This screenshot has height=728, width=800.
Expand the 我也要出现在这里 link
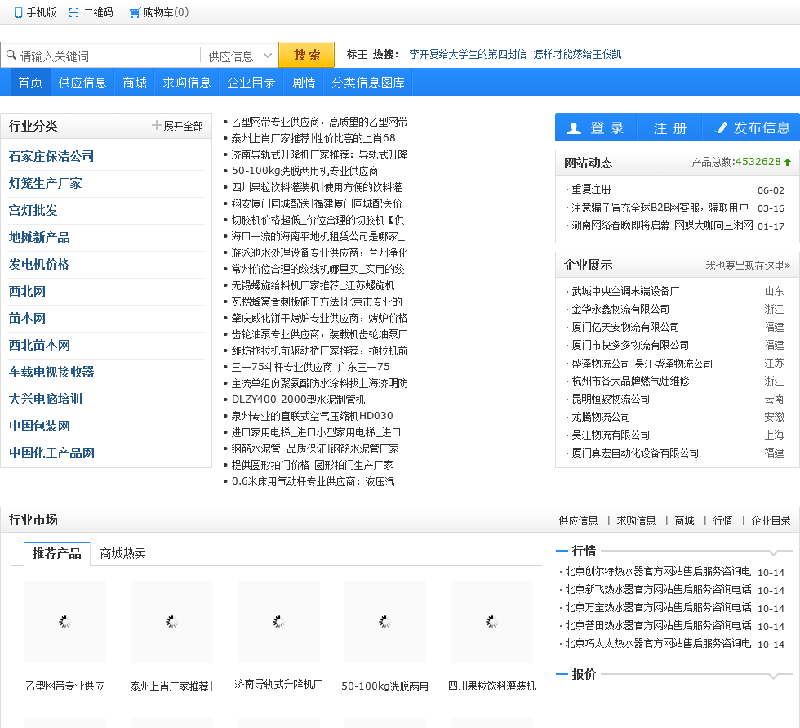[x=748, y=266]
